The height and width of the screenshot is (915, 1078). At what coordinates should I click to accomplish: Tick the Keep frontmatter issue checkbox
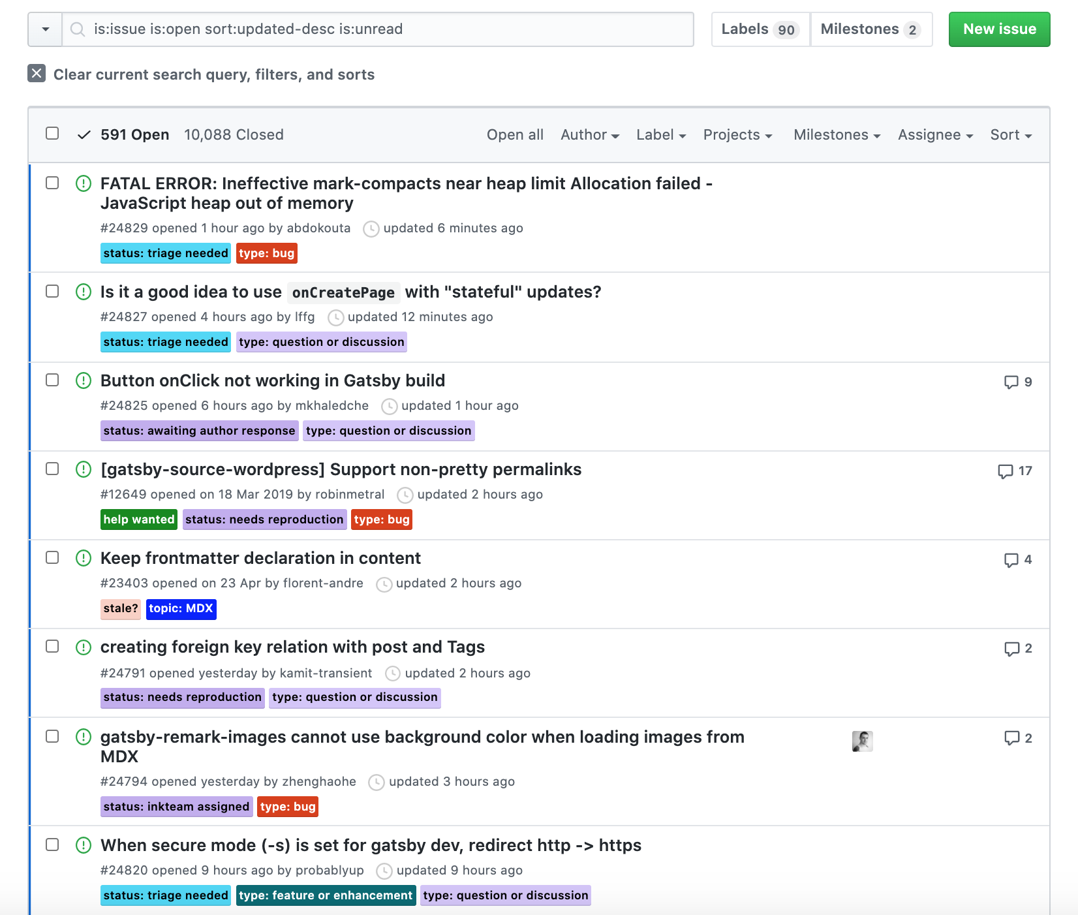[x=52, y=557]
